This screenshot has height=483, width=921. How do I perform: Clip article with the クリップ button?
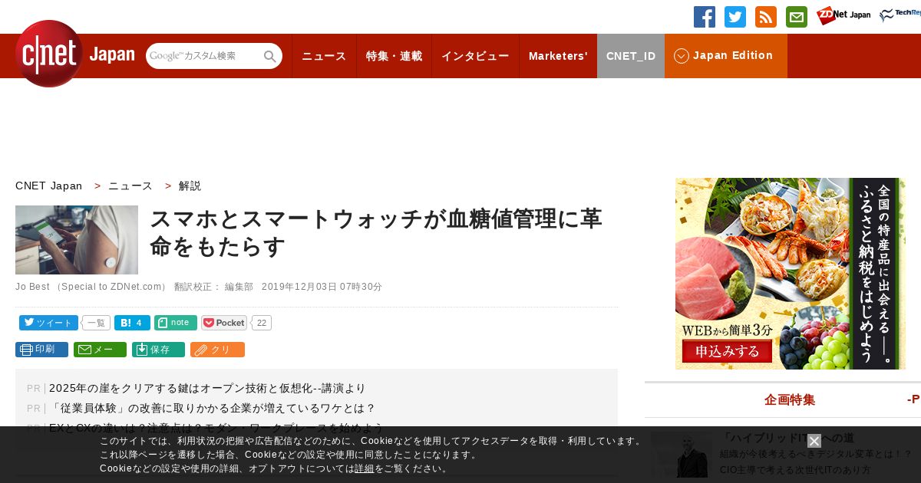click(x=217, y=350)
